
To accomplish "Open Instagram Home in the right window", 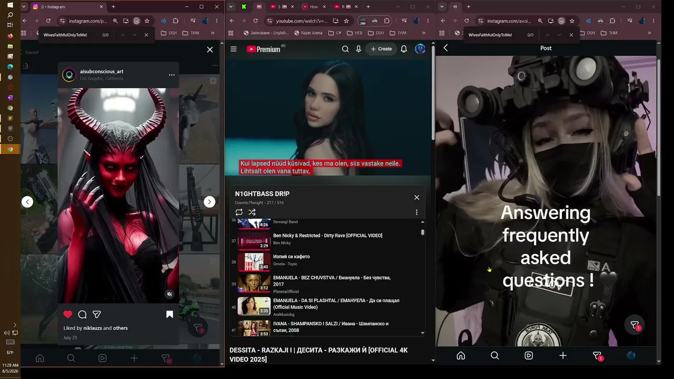I will [x=461, y=356].
